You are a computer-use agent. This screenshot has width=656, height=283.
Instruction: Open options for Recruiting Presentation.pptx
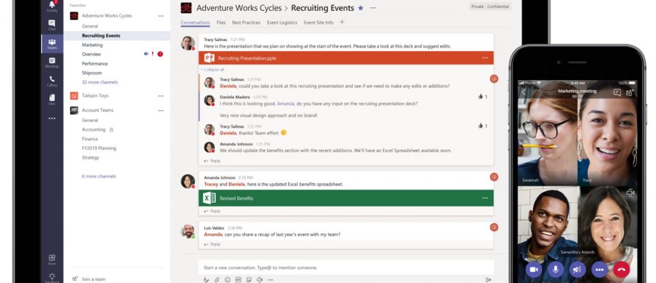click(485, 58)
